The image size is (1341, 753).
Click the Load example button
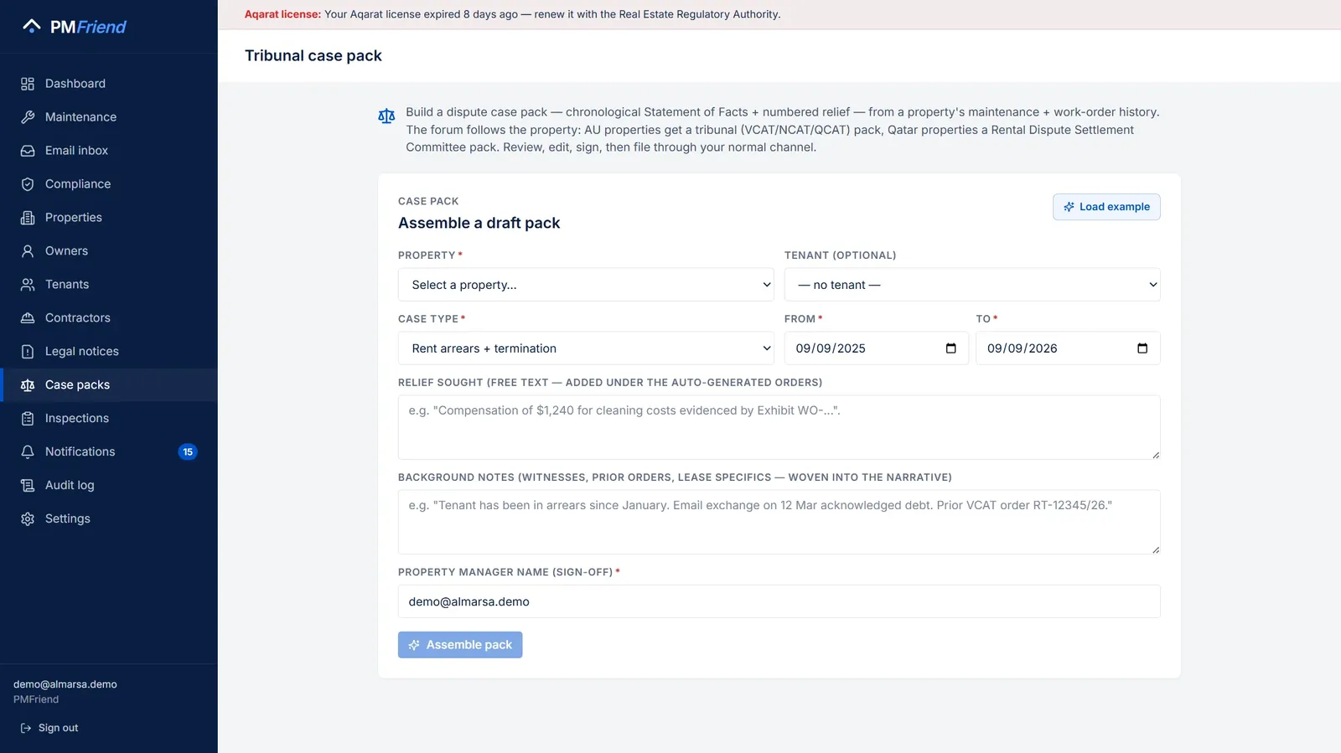[1106, 207]
